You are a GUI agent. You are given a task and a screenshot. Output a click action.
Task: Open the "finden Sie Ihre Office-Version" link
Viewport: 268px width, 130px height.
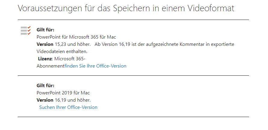pyautogui.click(x=95, y=66)
